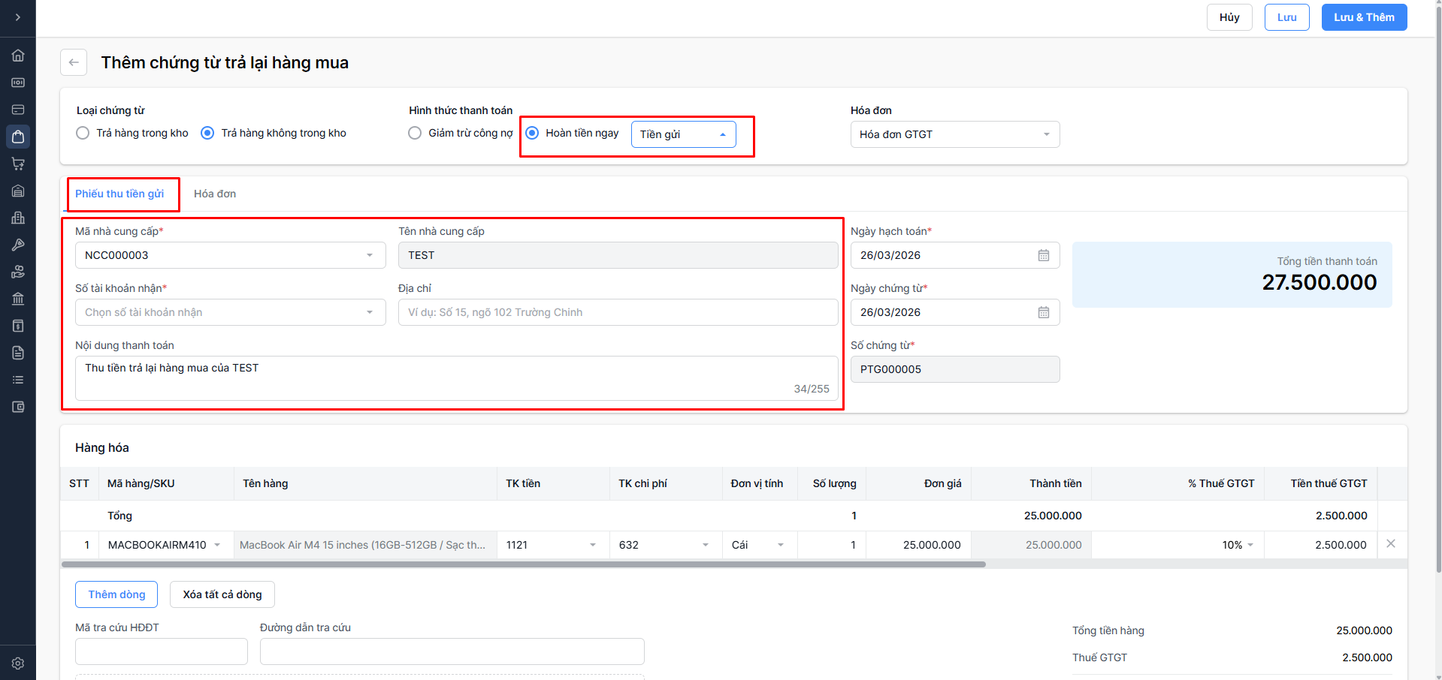Image resolution: width=1442 pixels, height=680 pixels.
Task: Click the 'Lưu & Thêm' button
Action: point(1363,17)
